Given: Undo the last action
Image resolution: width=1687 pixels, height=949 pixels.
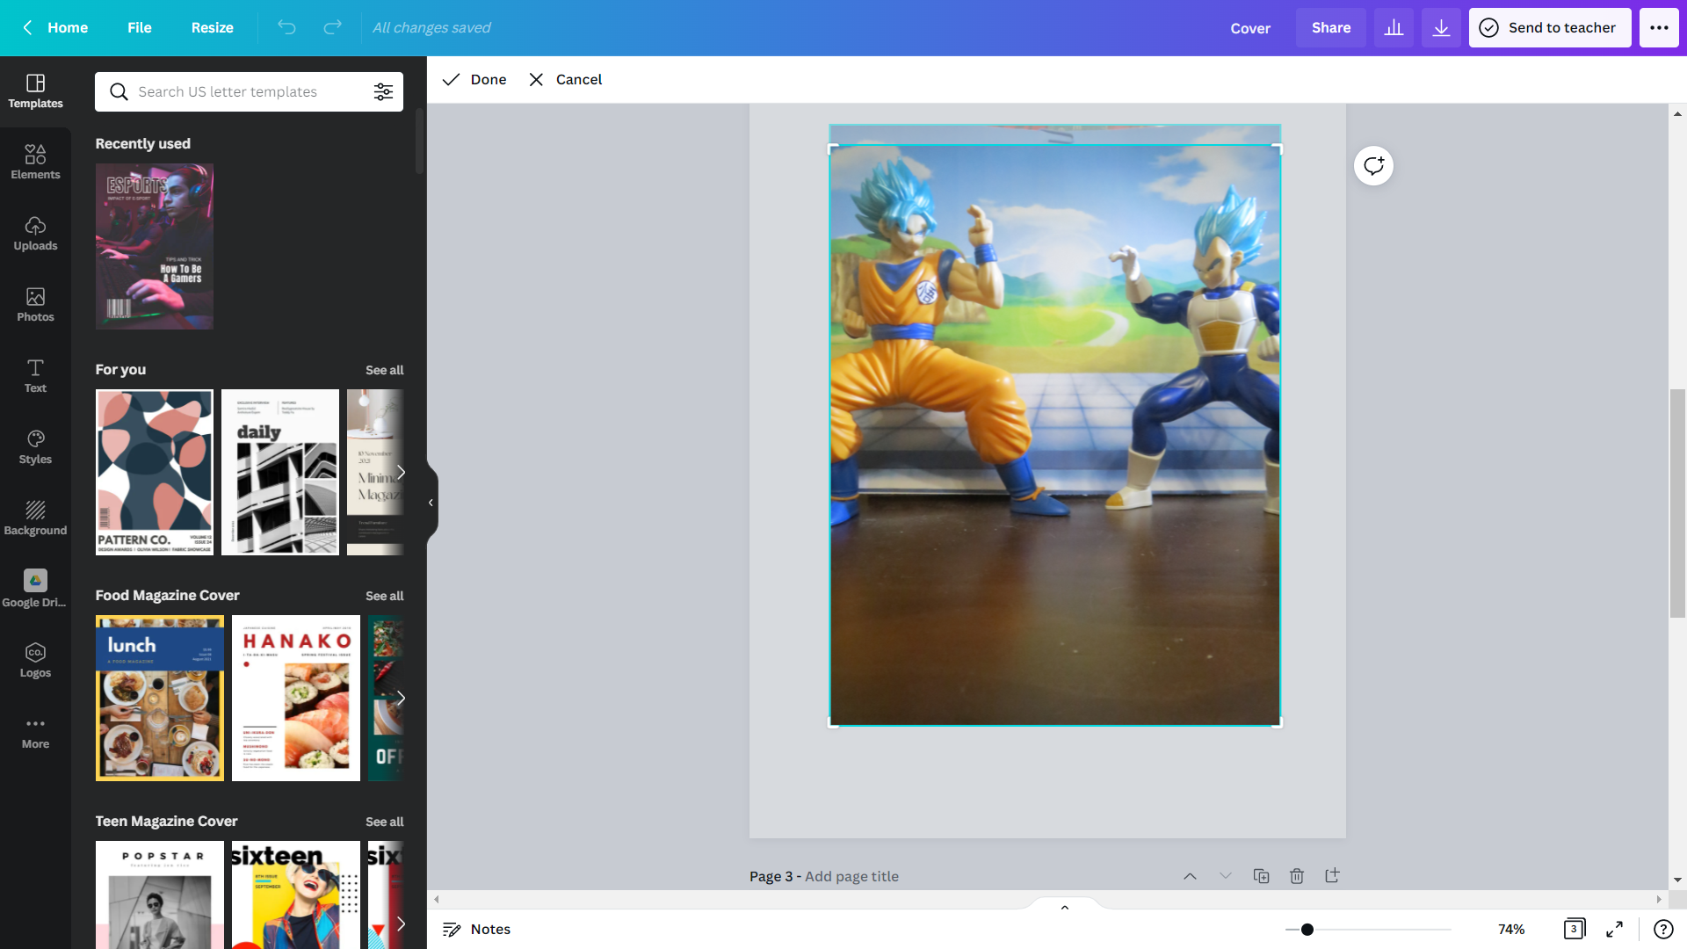Looking at the screenshot, I should click(286, 27).
